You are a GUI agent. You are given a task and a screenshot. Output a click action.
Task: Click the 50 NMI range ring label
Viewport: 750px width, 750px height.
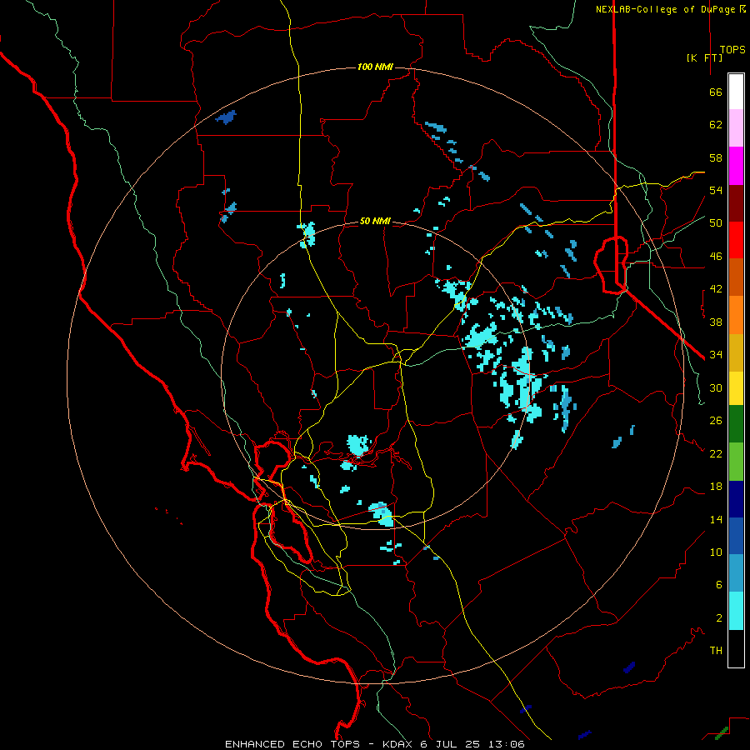[375, 221]
